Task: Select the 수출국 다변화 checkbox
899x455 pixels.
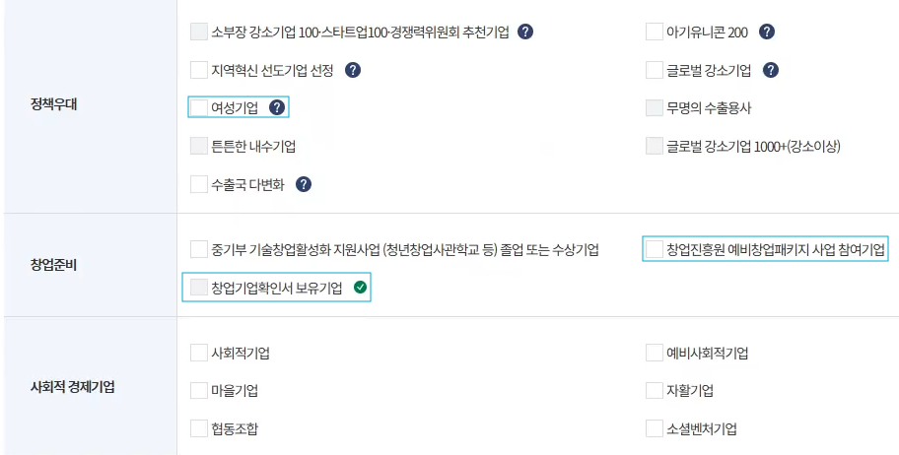Action: [199, 184]
